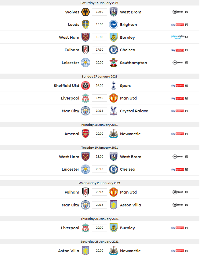This screenshot has height=258, width=200.
Task: Select the Sheffield Utd badge
Action: coord(85,86)
